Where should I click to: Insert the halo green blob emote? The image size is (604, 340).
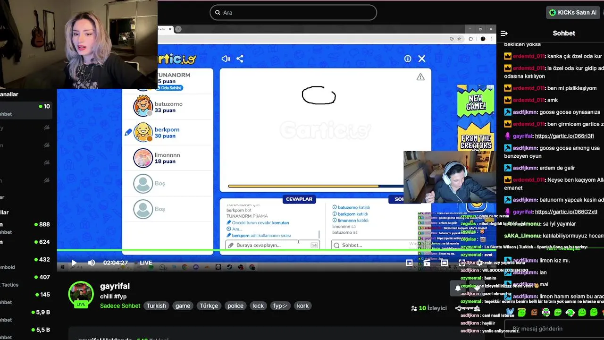click(522, 312)
